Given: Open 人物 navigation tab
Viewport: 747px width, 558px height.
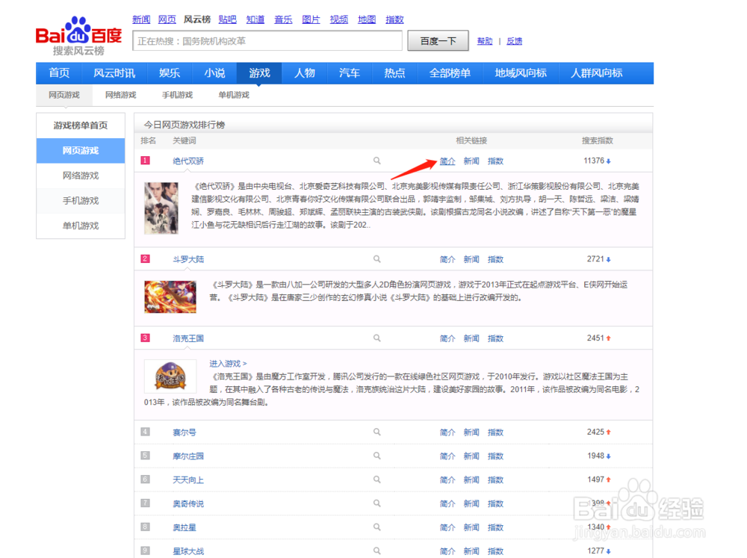Looking at the screenshot, I should [x=305, y=73].
